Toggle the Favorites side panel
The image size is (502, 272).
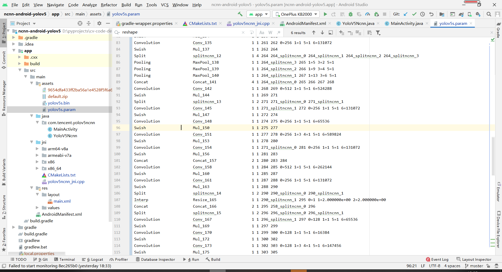(x=4, y=239)
